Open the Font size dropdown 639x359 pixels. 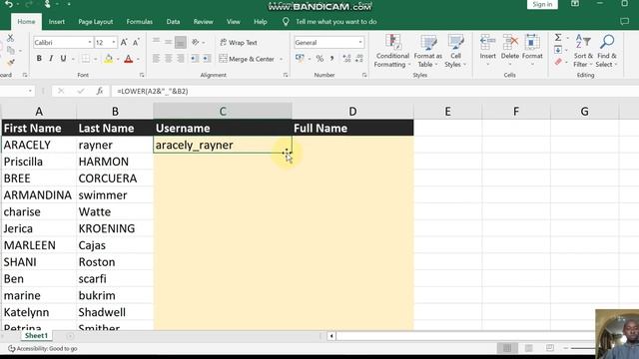click(113, 42)
